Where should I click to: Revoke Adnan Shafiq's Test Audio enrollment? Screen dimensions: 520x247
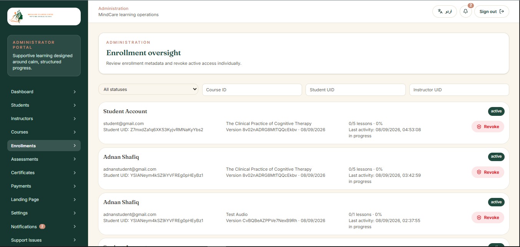pyautogui.click(x=488, y=217)
